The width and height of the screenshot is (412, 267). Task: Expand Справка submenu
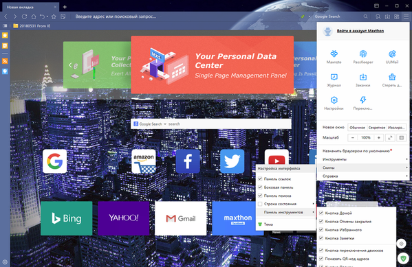363,176
